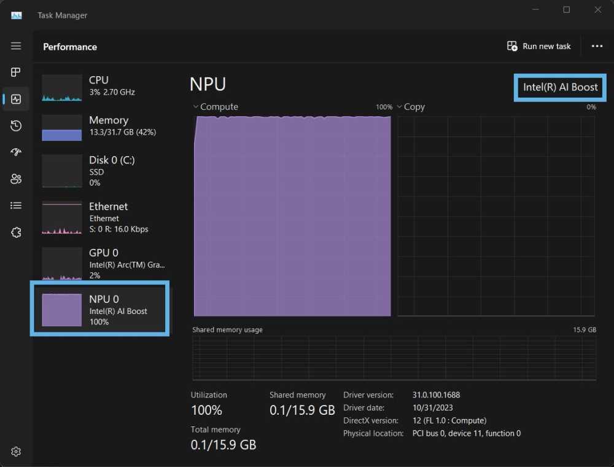Open the Startup apps page

click(x=16, y=152)
